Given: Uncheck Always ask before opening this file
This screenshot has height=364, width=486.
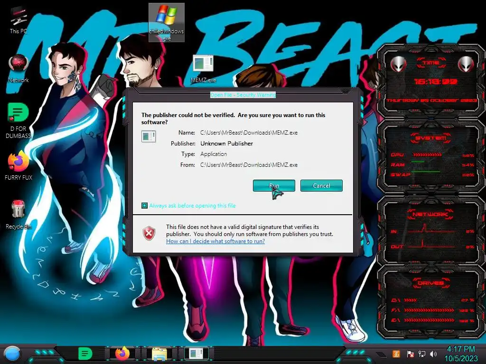Looking at the screenshot, I should pyautogui.click(x=144, y=206).
